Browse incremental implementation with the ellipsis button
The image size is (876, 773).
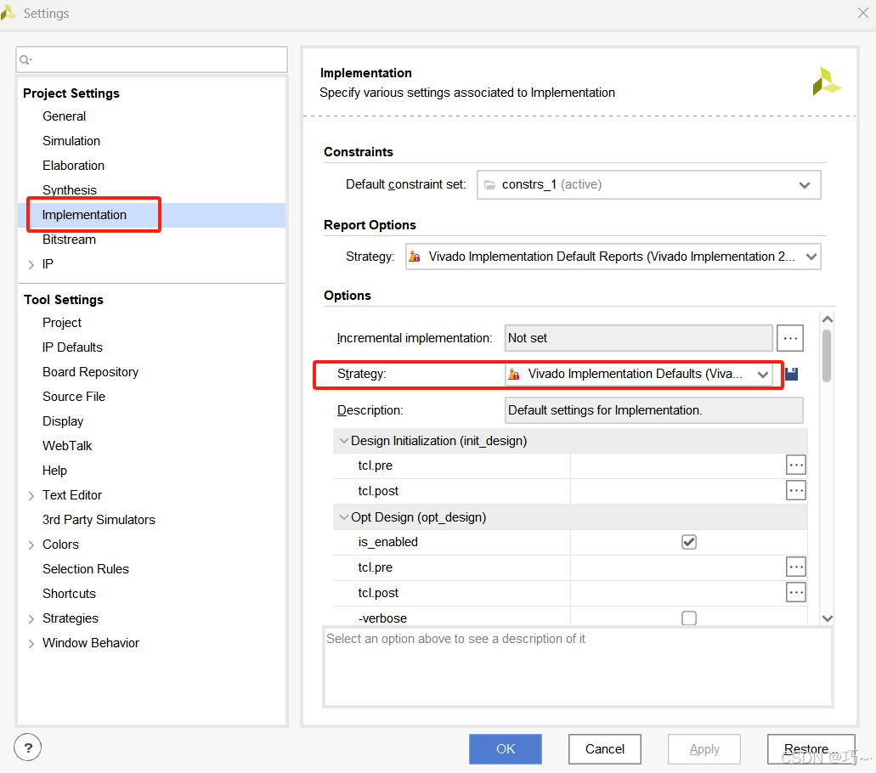coord(790,338)
